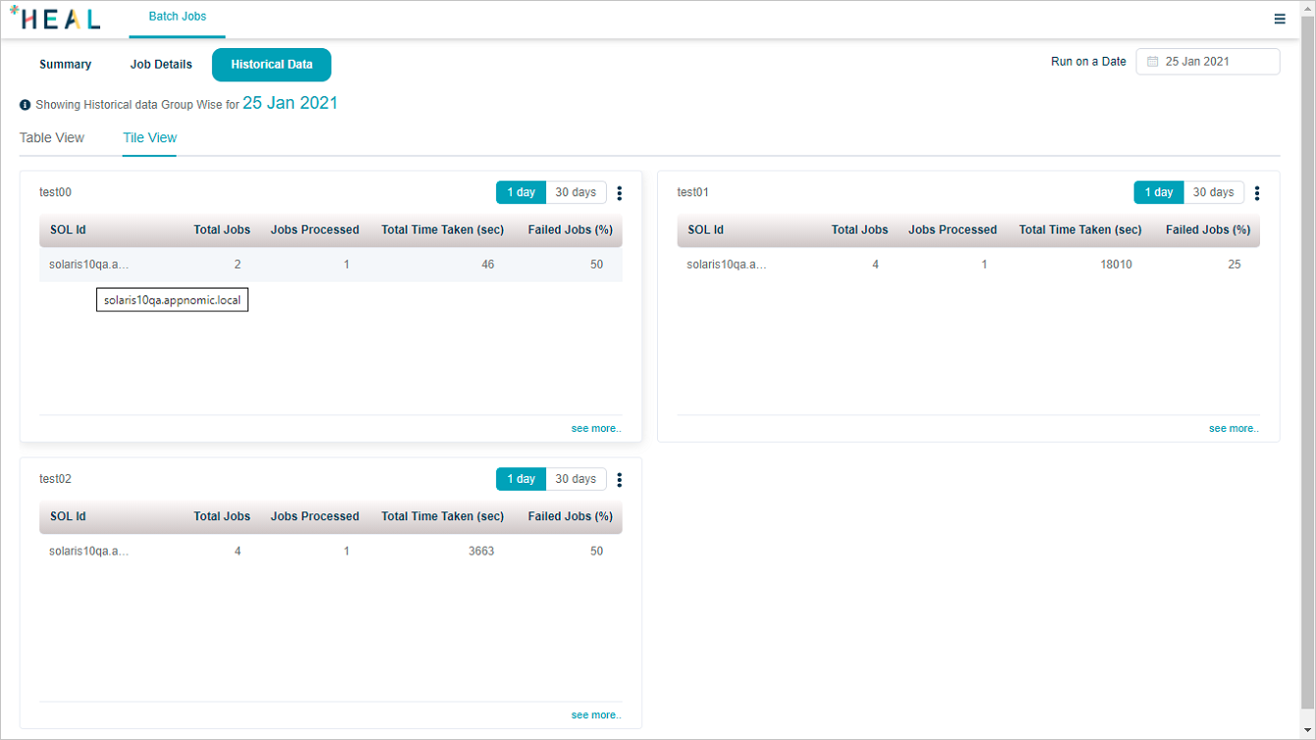Screen dimensions: 1316x740
Task: Open the Run on a Date picker
Action: coord(1208,62)
